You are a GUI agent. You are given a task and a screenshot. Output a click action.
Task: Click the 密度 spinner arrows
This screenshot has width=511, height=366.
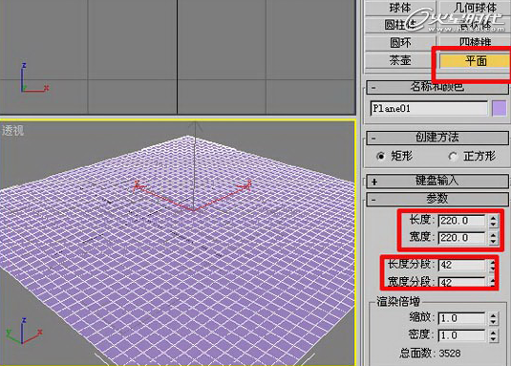(x=494, y=335)
